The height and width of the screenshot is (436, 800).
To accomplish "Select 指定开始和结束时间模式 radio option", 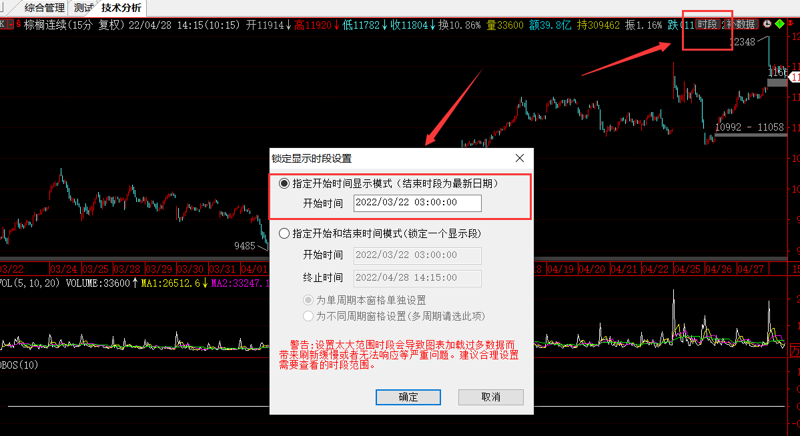I will 284,233.
